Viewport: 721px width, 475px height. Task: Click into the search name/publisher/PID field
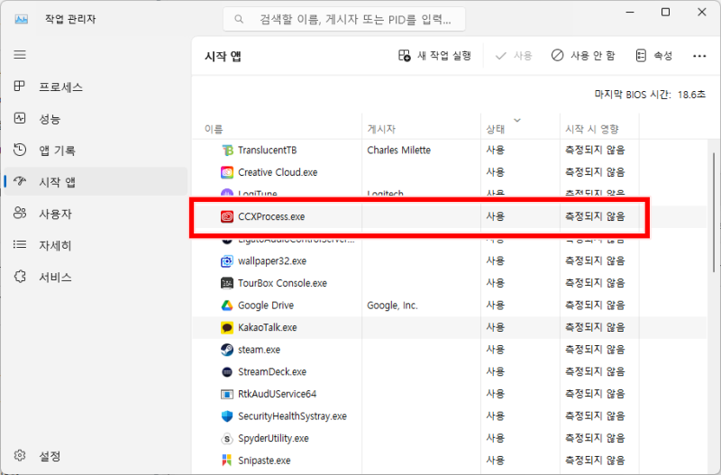(x=344, y=19)
